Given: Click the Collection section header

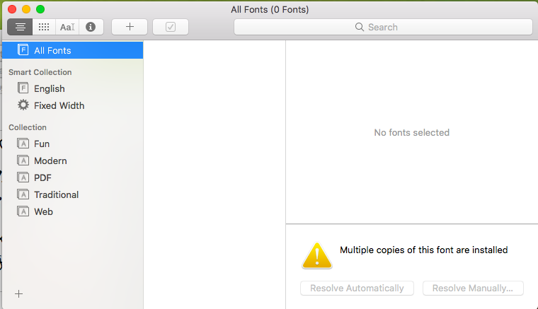Looking at the screenshot, I should [28, 127].
